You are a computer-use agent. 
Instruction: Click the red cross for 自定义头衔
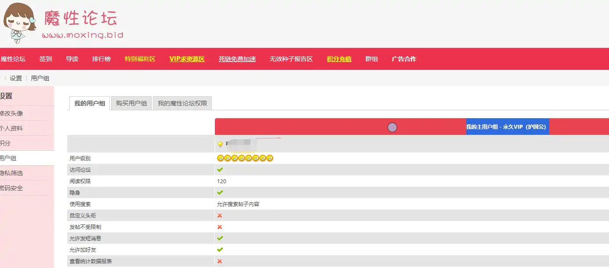click(x=220, y=215)
